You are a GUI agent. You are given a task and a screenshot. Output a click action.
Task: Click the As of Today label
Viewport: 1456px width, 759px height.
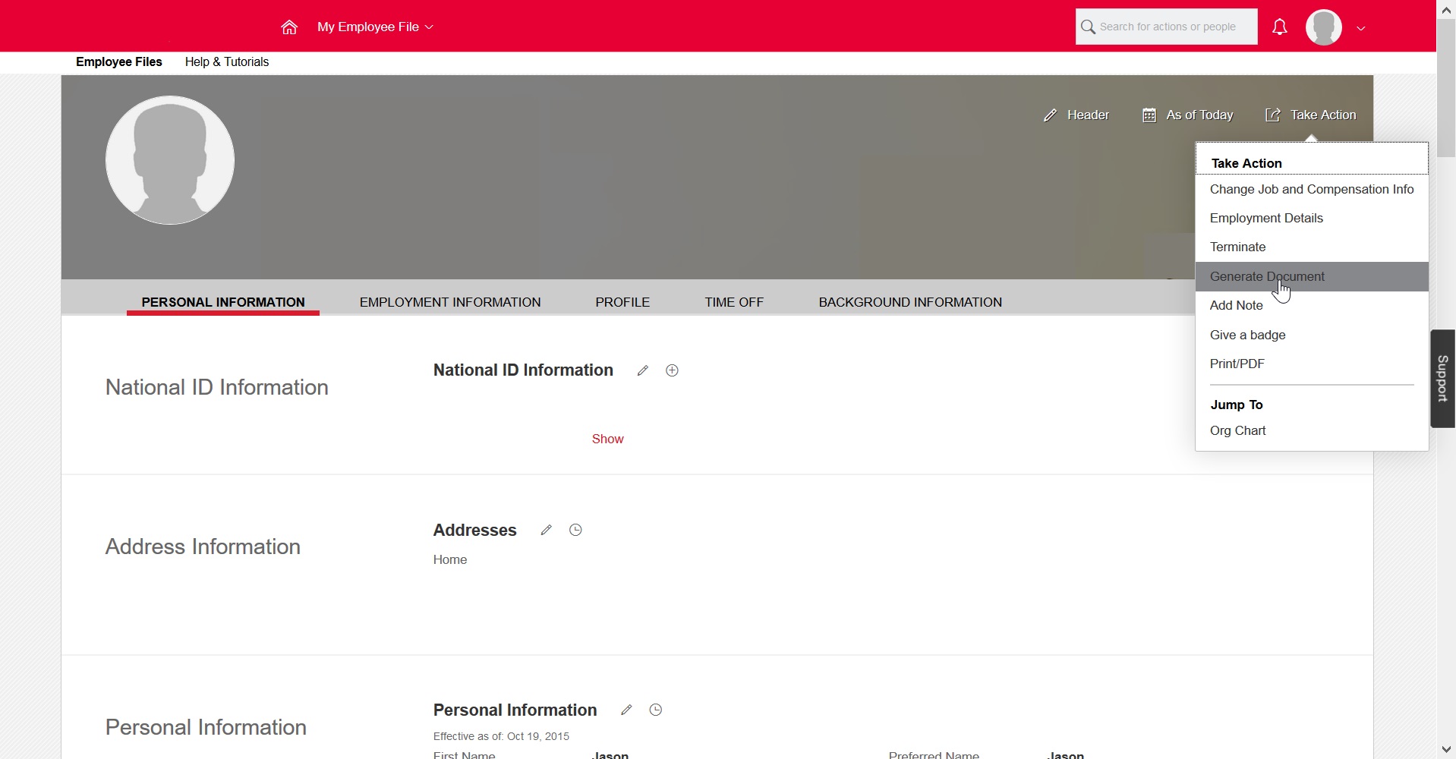tap(1199, 115)
